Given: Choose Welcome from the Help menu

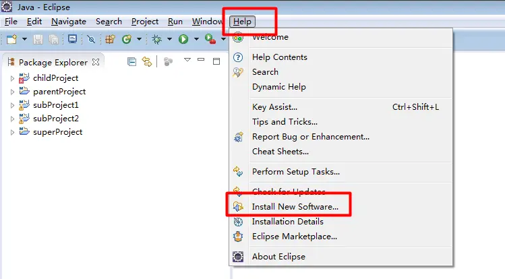Looking at the screenshot, I should (x=340, y=37).
